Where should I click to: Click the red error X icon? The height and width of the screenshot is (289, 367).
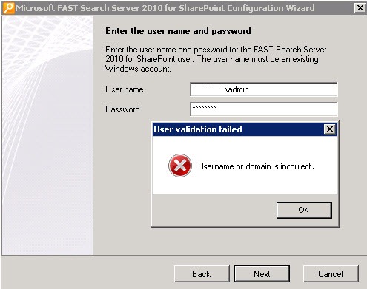coord(180,166)
